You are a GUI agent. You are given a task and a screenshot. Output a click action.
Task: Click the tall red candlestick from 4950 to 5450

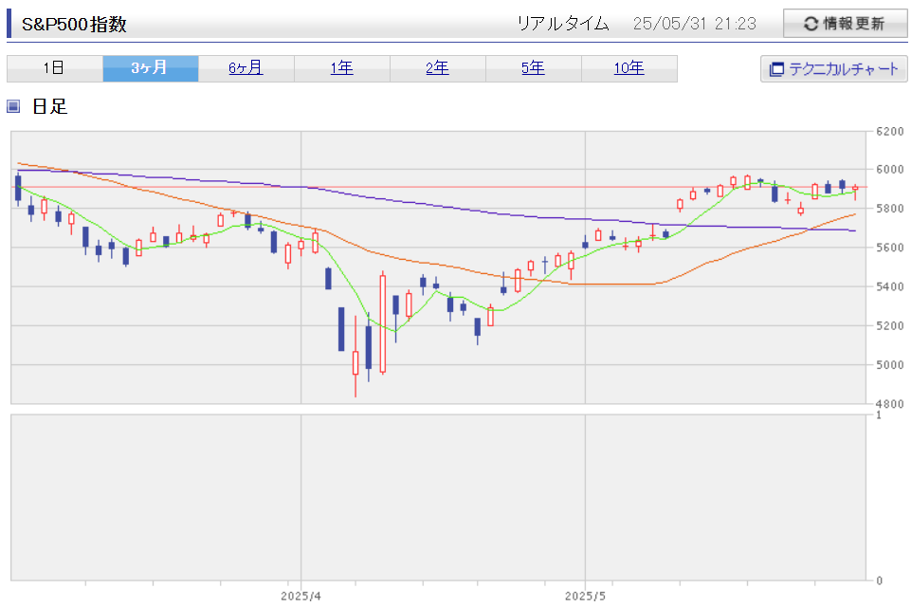pos(383,323)
